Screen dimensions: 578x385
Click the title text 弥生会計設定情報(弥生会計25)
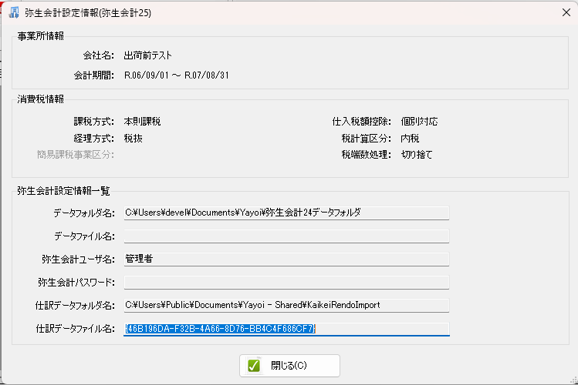88,13
